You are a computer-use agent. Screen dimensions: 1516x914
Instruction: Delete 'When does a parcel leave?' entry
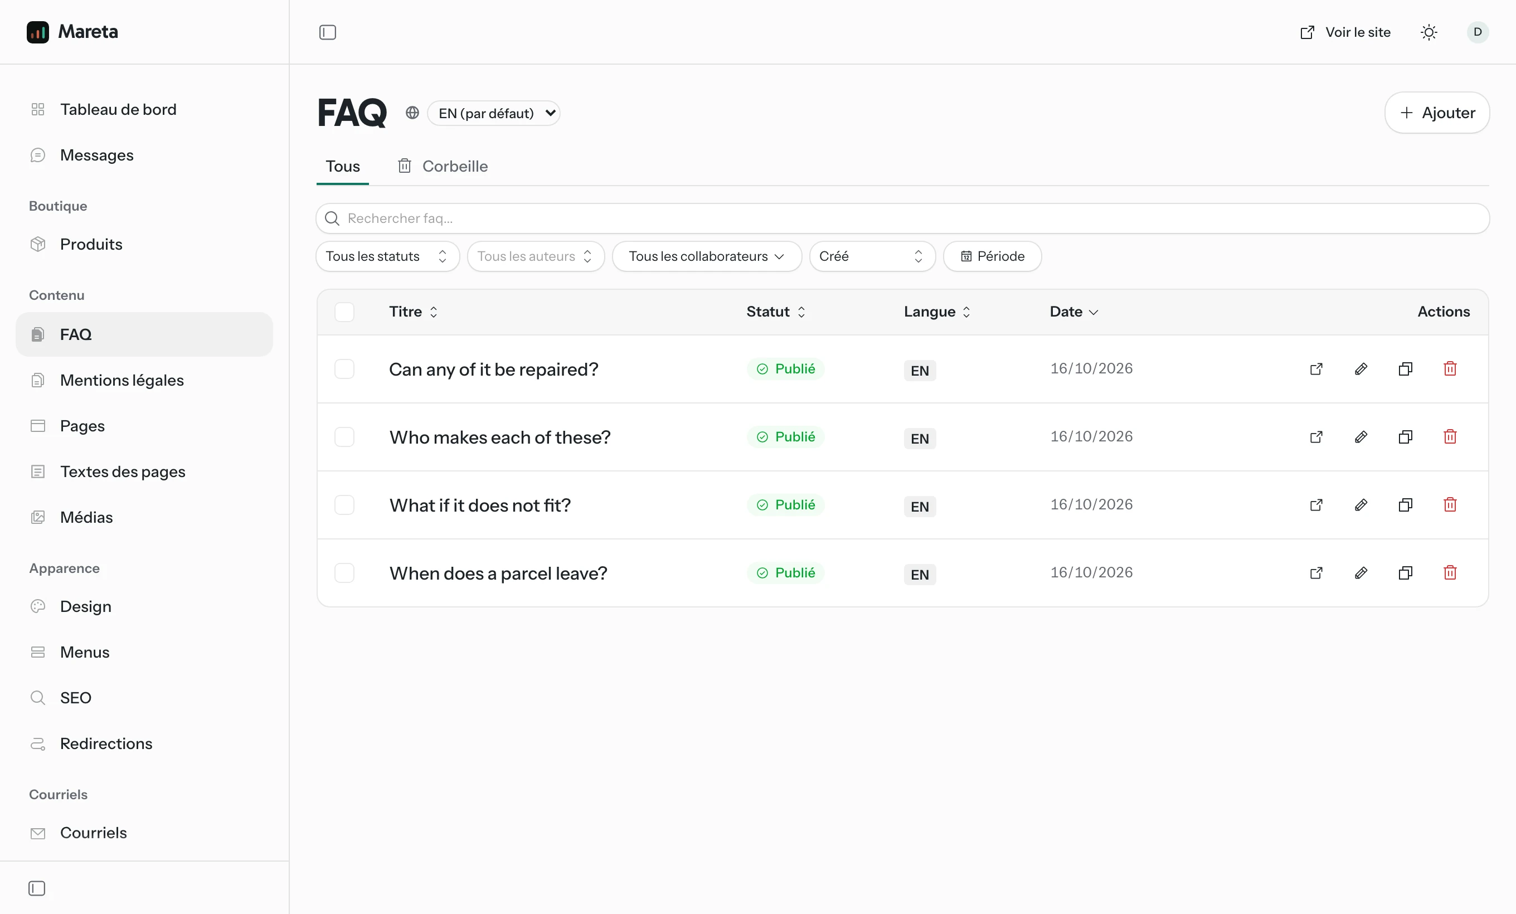tap(1450, 572)
